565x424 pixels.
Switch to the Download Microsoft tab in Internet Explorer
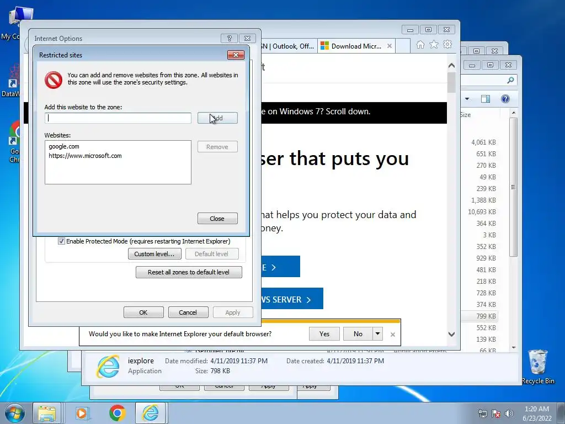(x=356, y=46)
